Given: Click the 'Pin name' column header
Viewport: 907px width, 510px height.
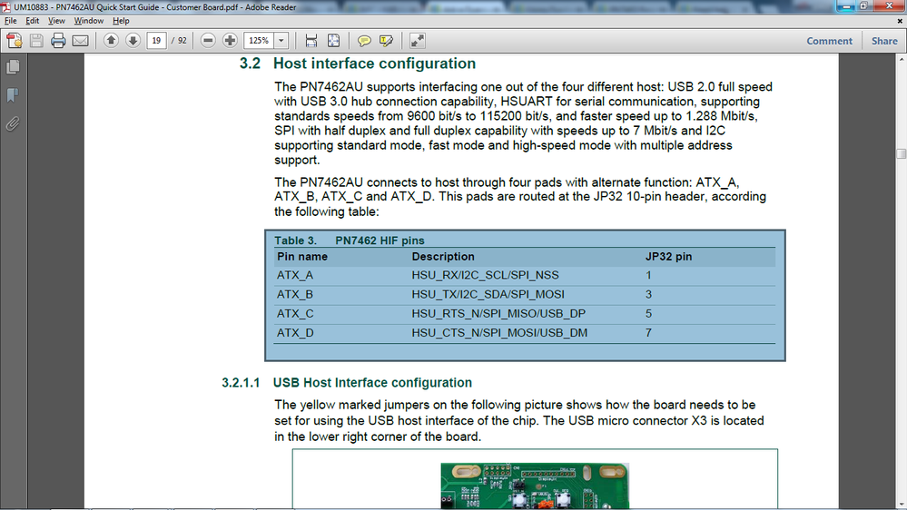Looking at the screenshot, I should [x=302, y=257].
